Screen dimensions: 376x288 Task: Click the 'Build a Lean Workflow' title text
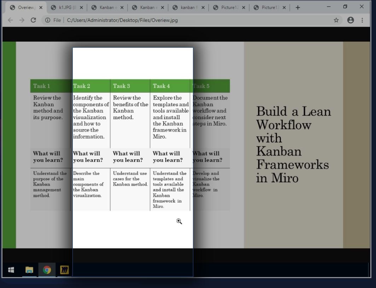[294, 145]
